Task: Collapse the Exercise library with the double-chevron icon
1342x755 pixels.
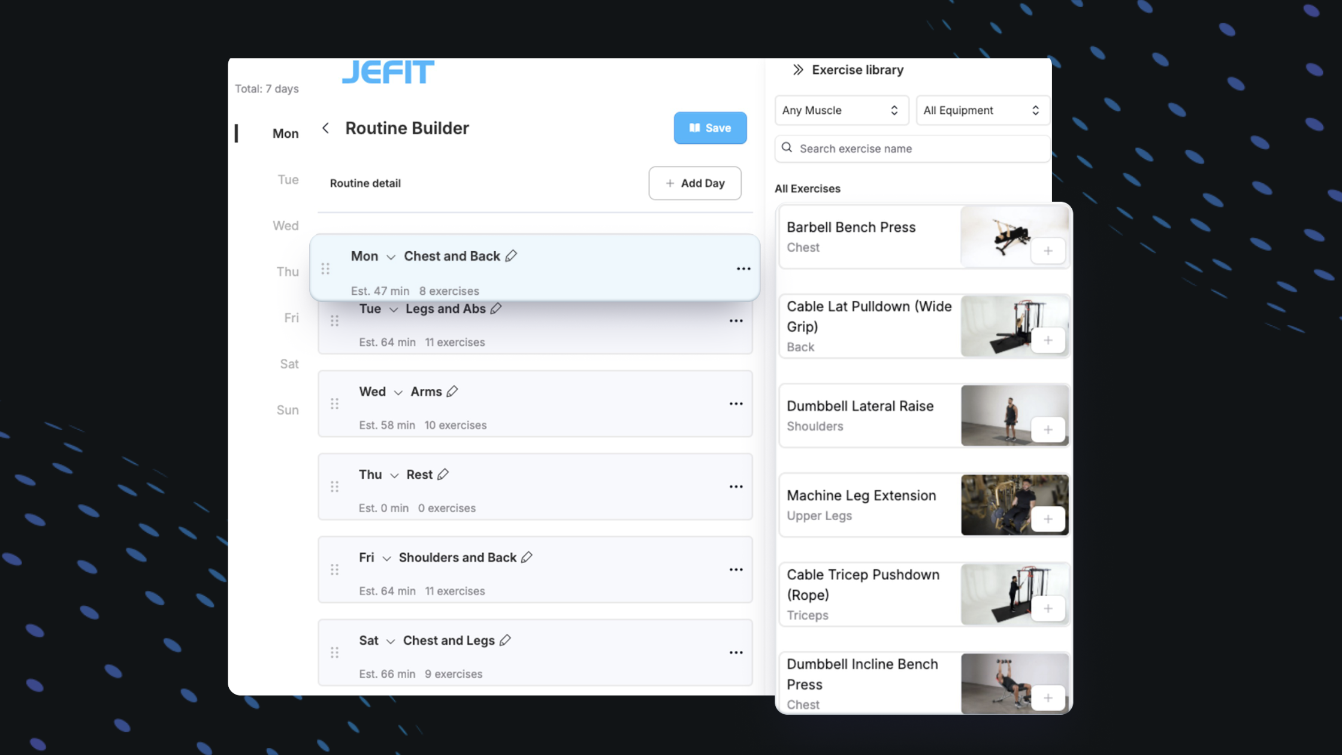Action: click(797, 70)
